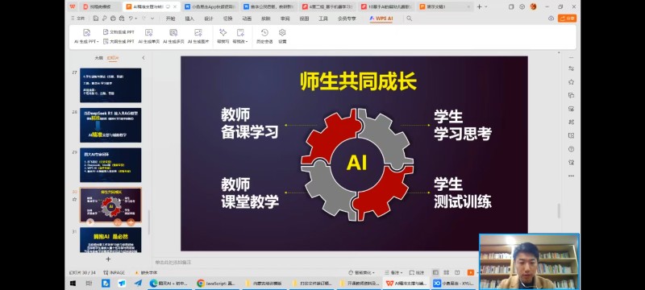This screenshot has height=290, width=645.
Task: Switch to 演示文稿1 document tab
Action: click(445, 6)
